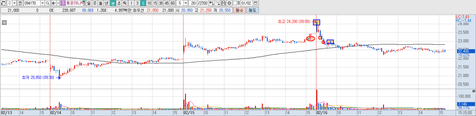Open the custom interval dropdown arrow
This screenshot has height=116, width=476.
point(186,3)
